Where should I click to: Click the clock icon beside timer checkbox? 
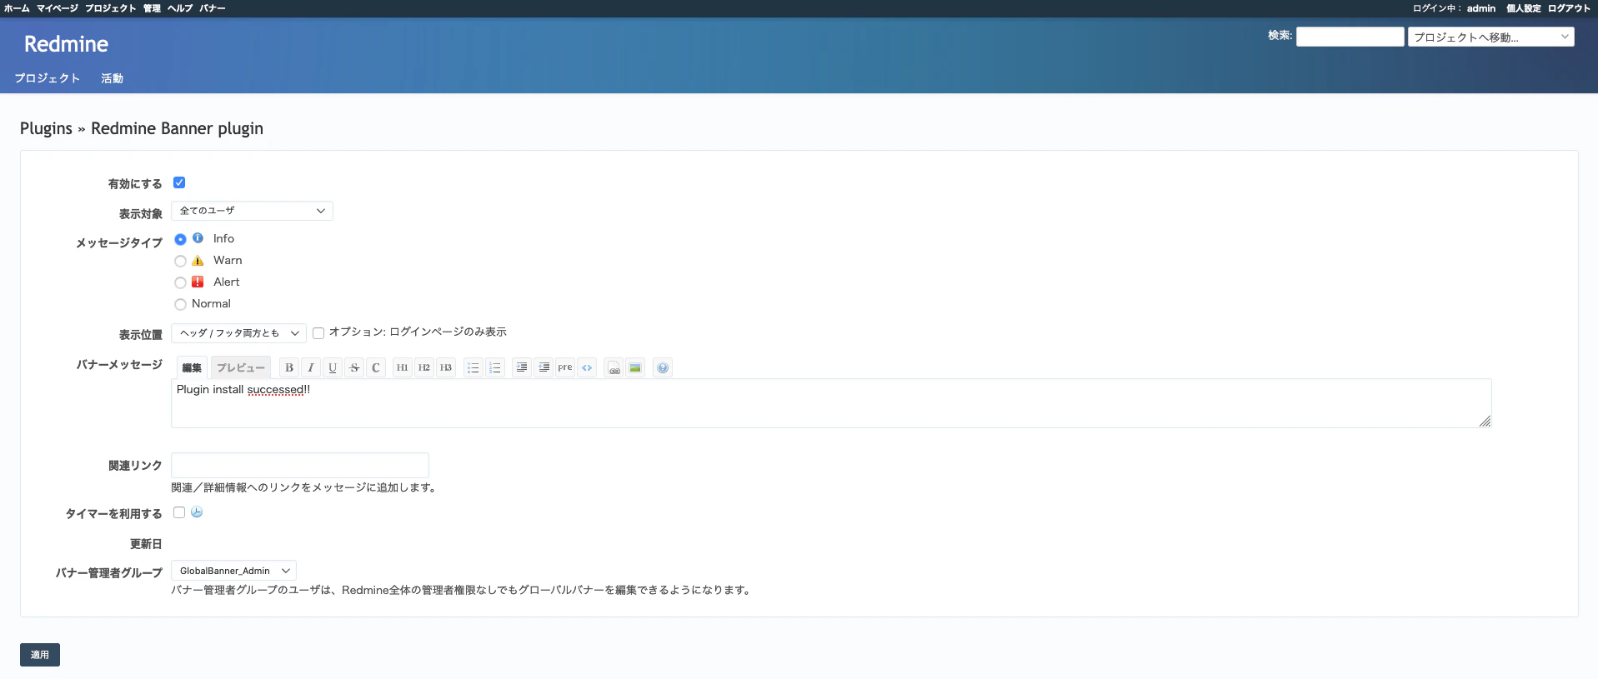(197, 512)
